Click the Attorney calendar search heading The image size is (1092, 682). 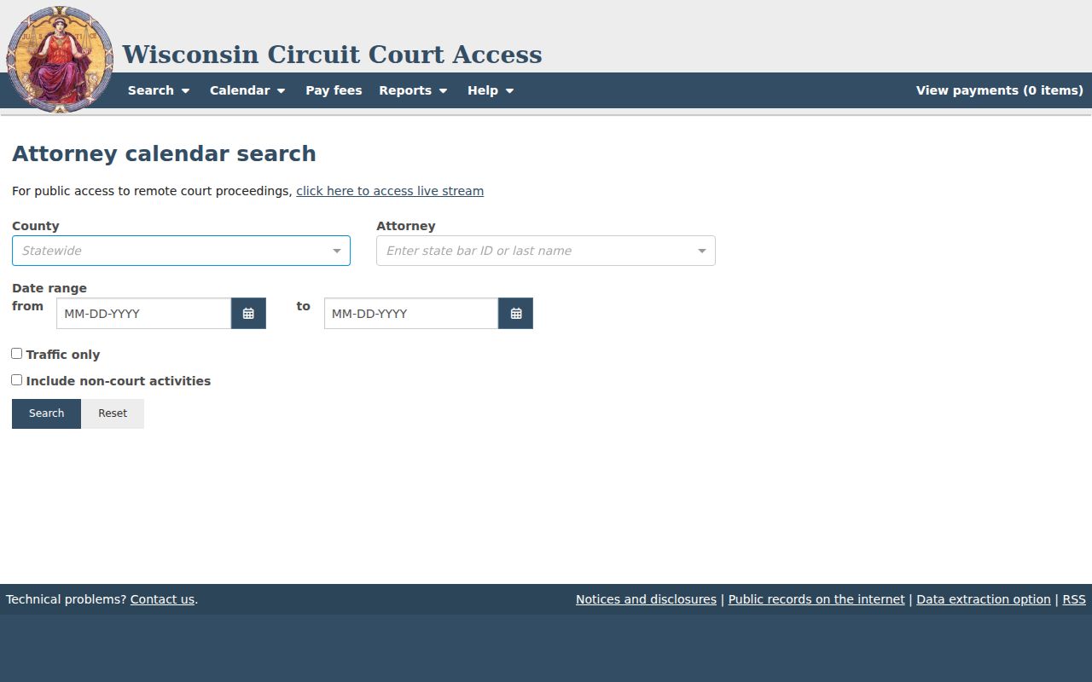[164, 153]
